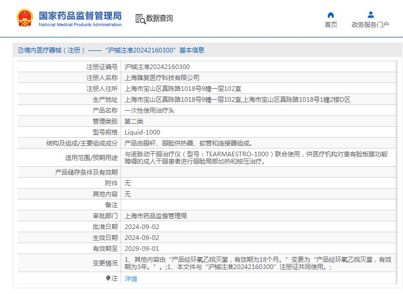This screenshot has width=403, height=294.
Task: Click the 注册人住所 row label
Action: 102,89
